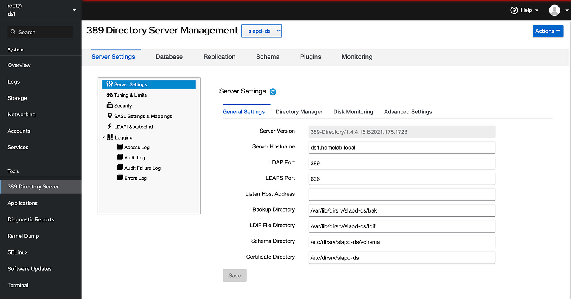Select the Advanced Settings sub-tab
Image resolution: width=571 pixels, height=299 pixels.
[x=408, y=111]
